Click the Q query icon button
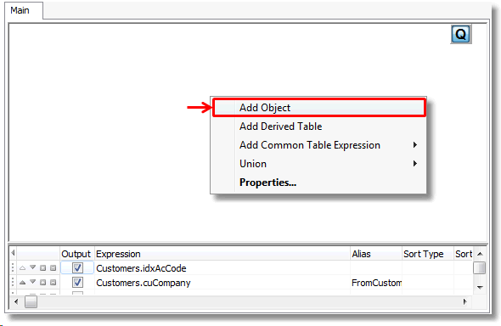This screenshot has height=326, width=501. [x=460, y=34]
